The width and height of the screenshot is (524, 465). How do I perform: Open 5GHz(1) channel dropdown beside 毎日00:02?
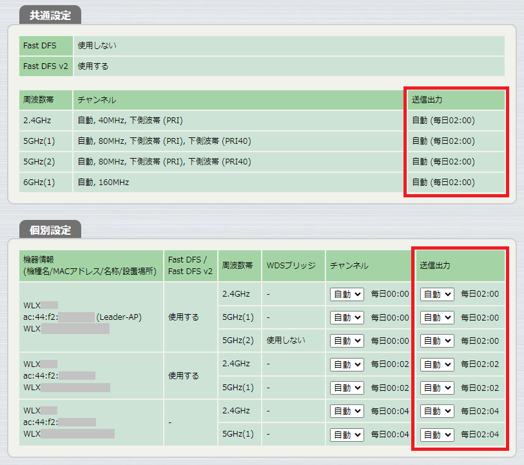347,388
